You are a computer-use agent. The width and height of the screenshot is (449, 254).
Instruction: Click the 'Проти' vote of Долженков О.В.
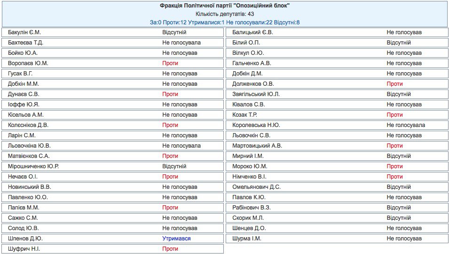[394, 84]
